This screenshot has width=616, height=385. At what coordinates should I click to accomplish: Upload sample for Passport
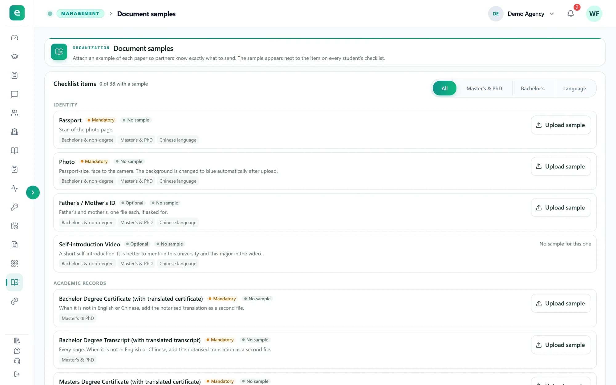561,125
